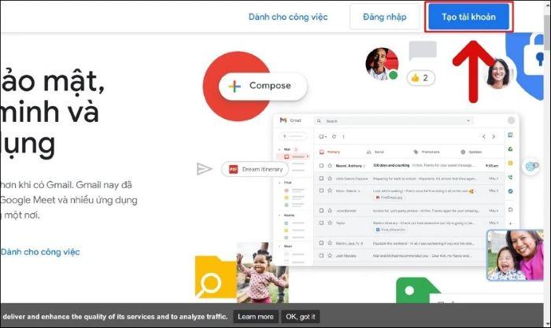
Task: Click the paper plane send icon
Action: [x=205, y=168]
